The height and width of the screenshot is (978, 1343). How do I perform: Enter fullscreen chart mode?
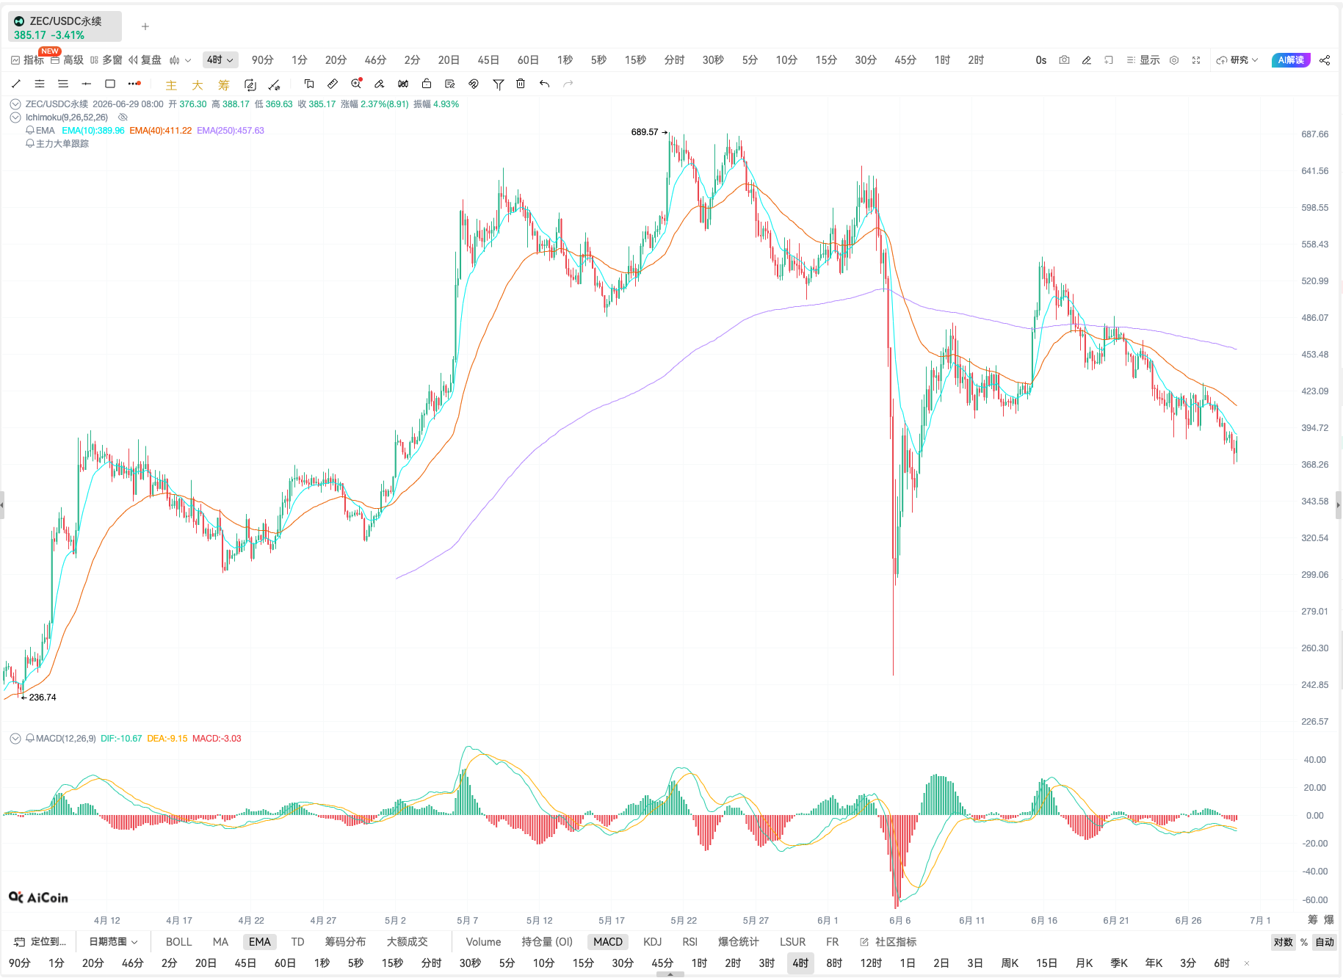click(x=1196, y=60)
